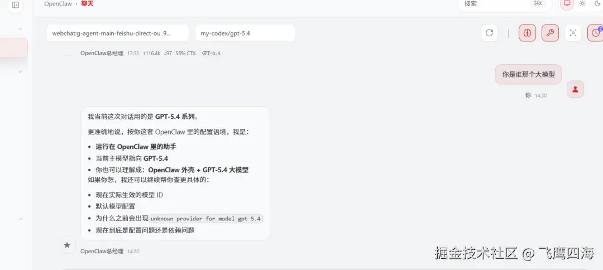603x270 pixels.
Task: Expand the bottom sidebar section chevron
Action: [x=21, y=219]
